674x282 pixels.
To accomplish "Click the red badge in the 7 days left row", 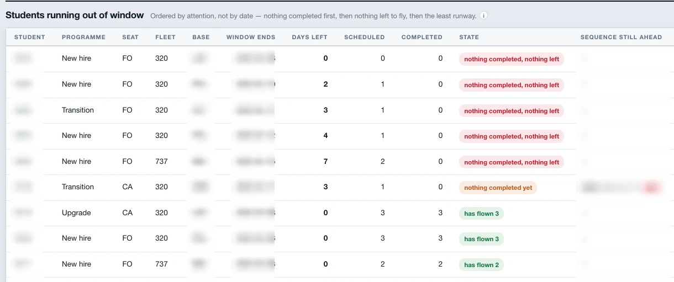I will click(512, 162).
